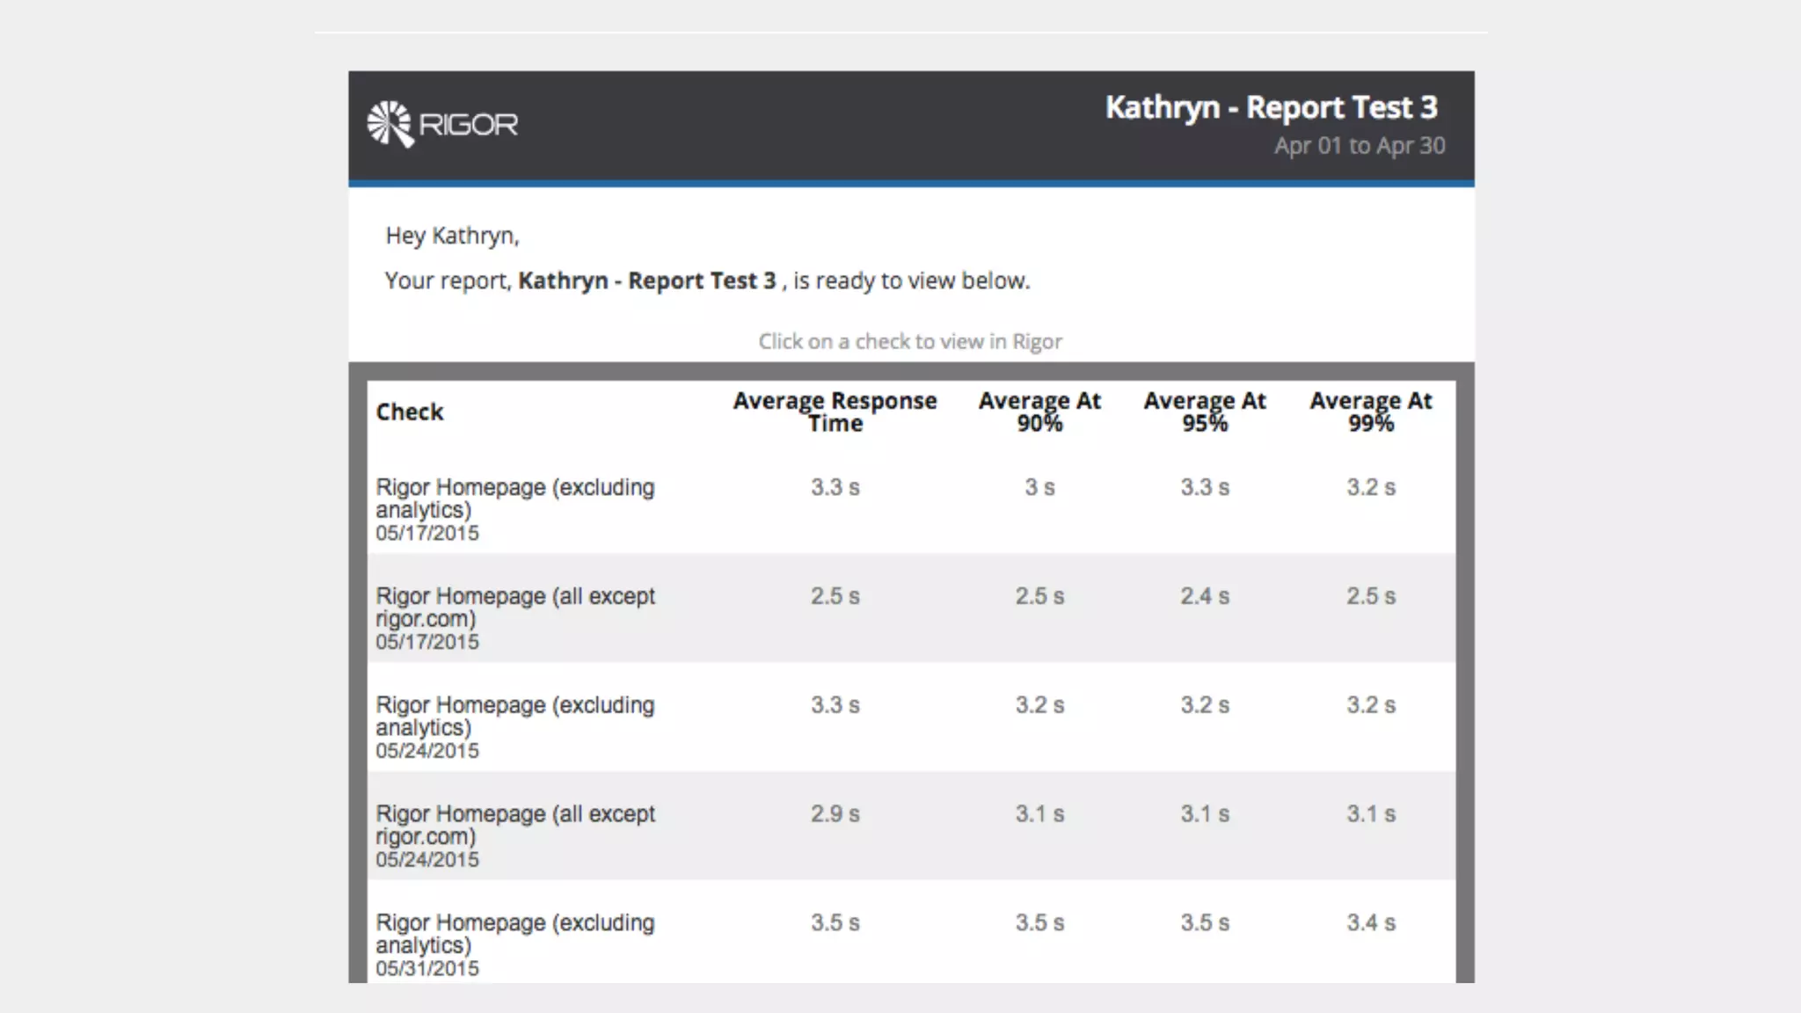Click the Average At 90% column header
This screenshot has height=1013, width=1801.
coord(1039,412)
